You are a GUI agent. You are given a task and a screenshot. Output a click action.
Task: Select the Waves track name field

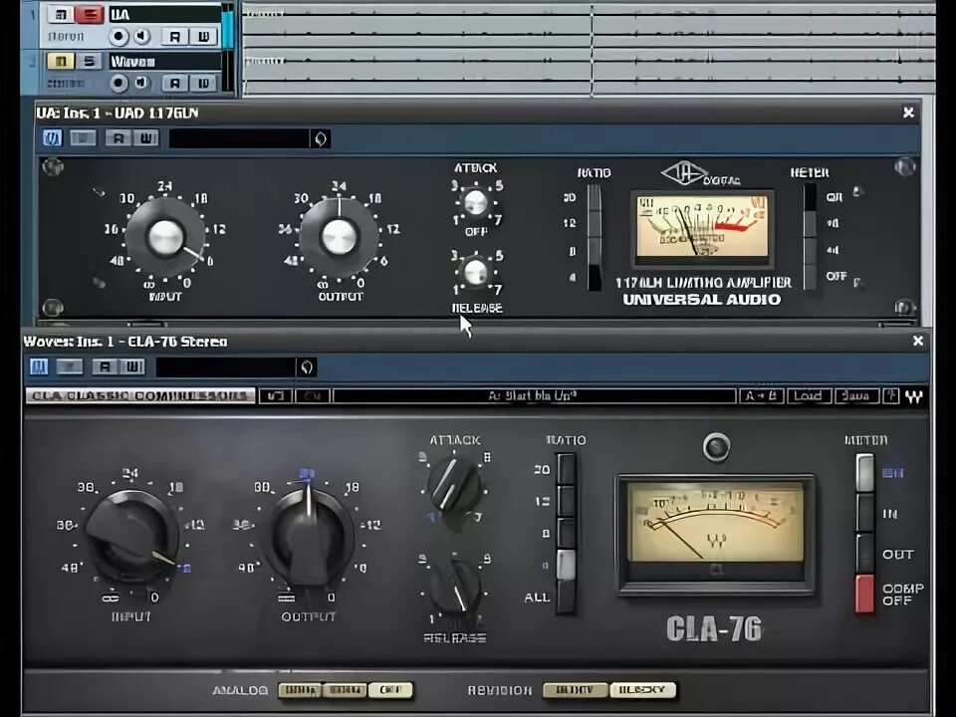click(x=164, y=61)
